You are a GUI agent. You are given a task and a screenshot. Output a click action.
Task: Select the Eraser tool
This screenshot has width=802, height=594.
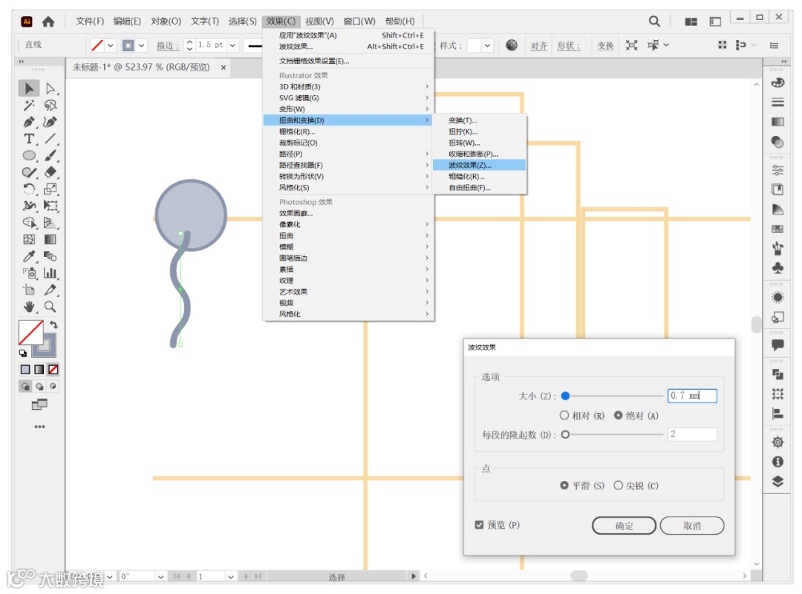[50, 172]
